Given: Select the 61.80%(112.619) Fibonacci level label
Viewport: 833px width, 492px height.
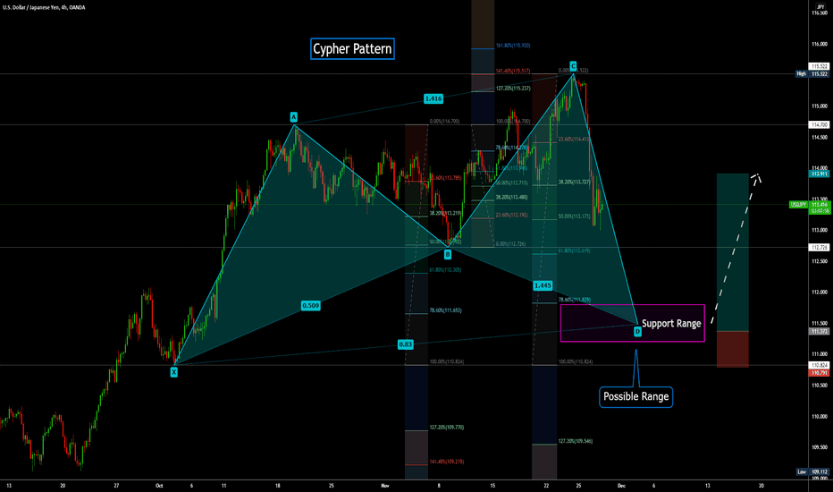Looking at the screenshot, I should 575,250.
